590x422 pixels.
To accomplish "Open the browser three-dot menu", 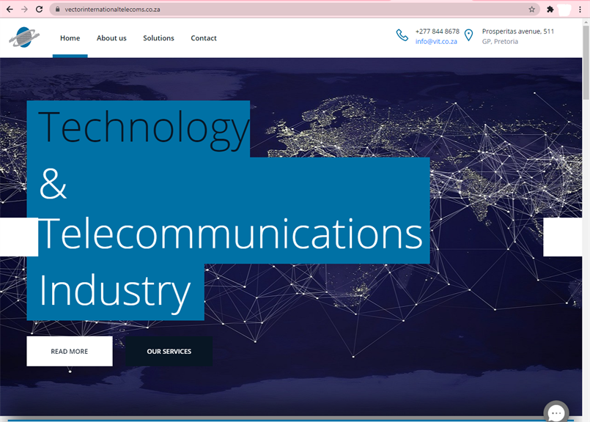I will [580, 10].
